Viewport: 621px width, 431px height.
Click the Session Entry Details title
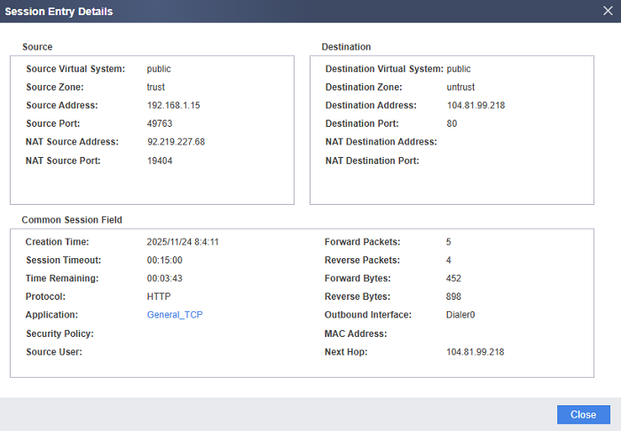point(59,12)
